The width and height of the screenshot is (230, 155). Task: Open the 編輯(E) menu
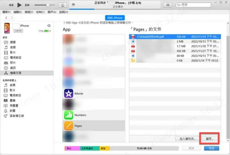pyautogui.click(x=18, y=12)
